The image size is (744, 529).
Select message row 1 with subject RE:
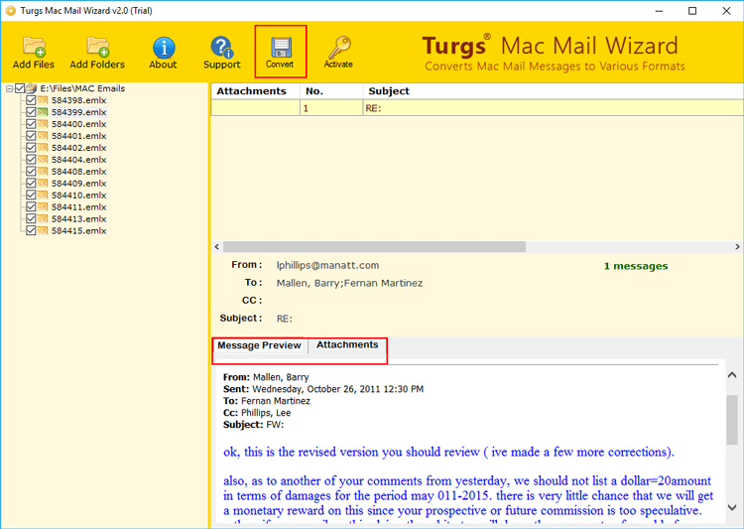(x=477, y=108)
